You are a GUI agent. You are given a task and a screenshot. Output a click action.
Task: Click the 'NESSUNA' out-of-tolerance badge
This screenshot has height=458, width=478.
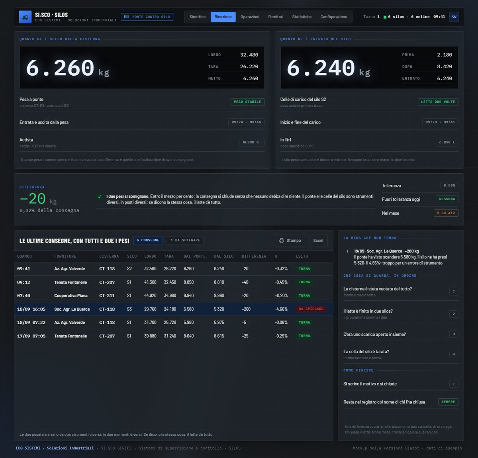coord(447,199)
